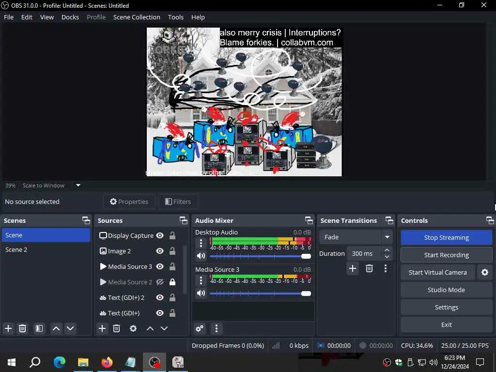Open the View menu
496x372 pixels.
[47, 17]
